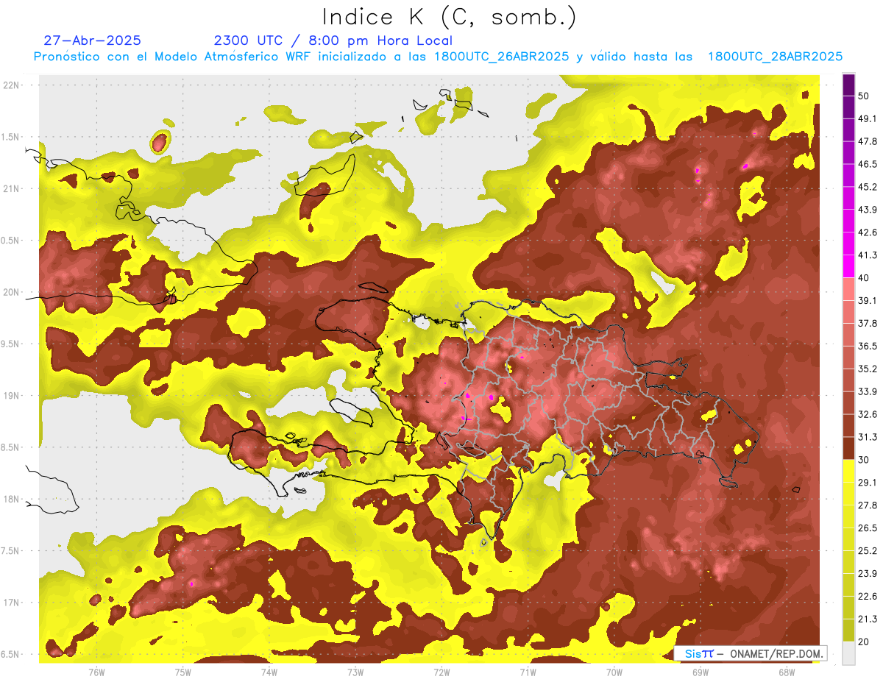The image size is (883, 682).
Task: Click the color bar value "39.1"
Action: pos(867,300)
